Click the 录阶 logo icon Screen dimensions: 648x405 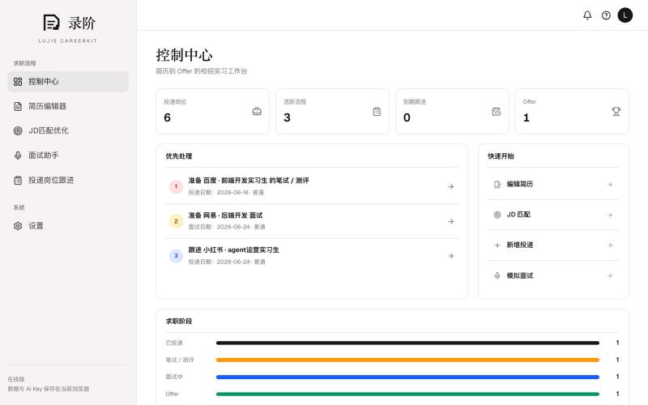[x=51, y=23]
